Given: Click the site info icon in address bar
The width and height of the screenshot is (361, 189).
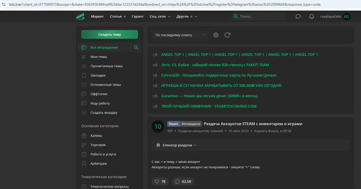Looking at the screenshot, I should 4,4.
